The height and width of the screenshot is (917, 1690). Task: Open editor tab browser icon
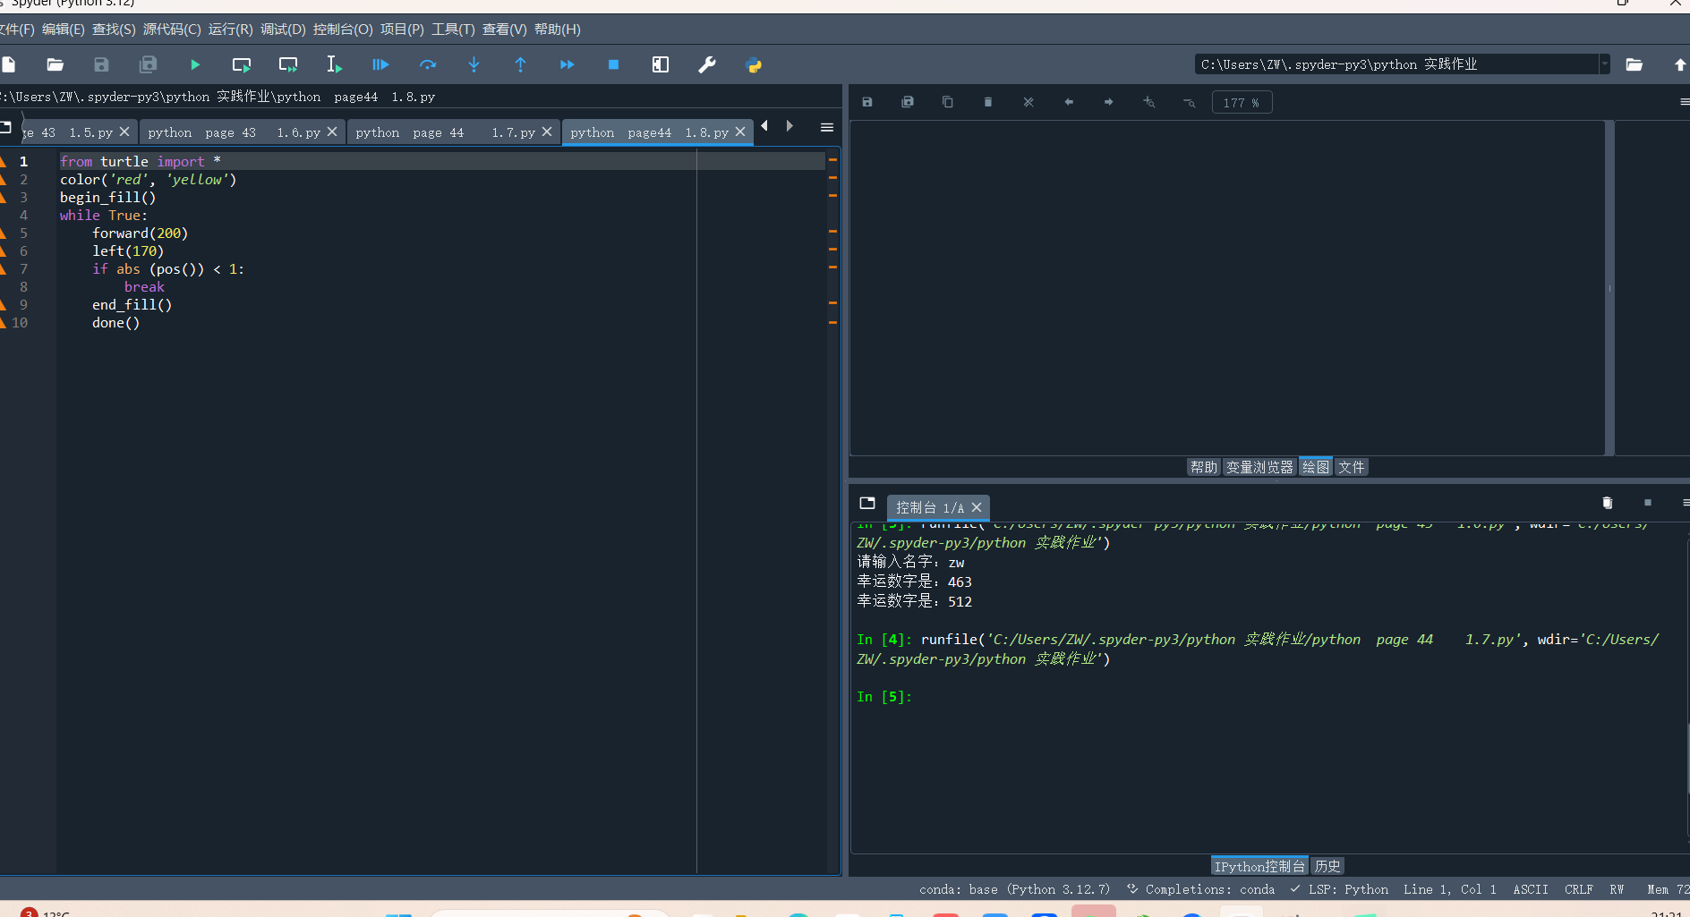5,127
